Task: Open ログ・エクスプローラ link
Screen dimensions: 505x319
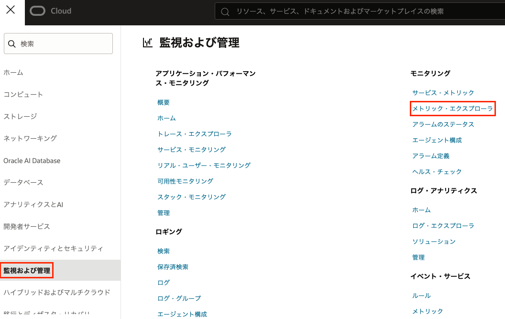Action: (x=443, y=226)
